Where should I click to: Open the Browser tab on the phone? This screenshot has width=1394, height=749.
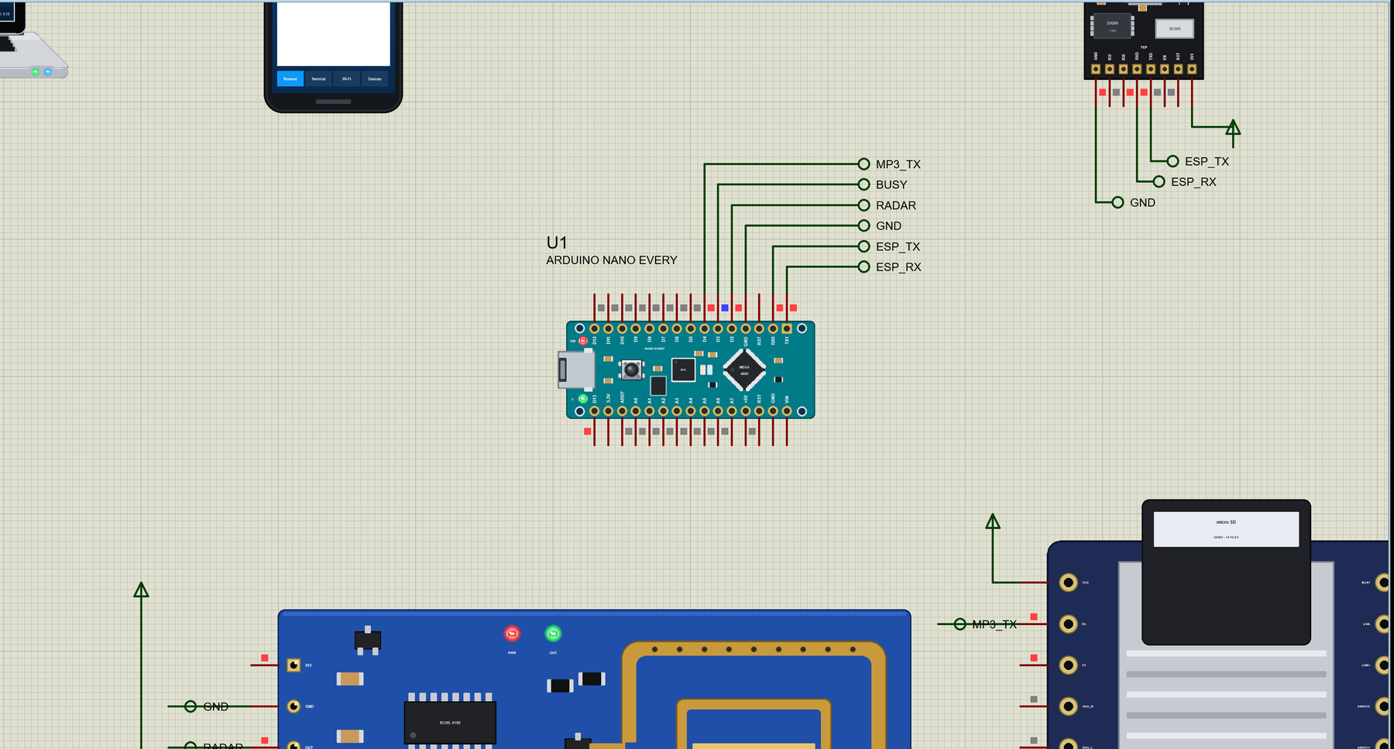290,78
